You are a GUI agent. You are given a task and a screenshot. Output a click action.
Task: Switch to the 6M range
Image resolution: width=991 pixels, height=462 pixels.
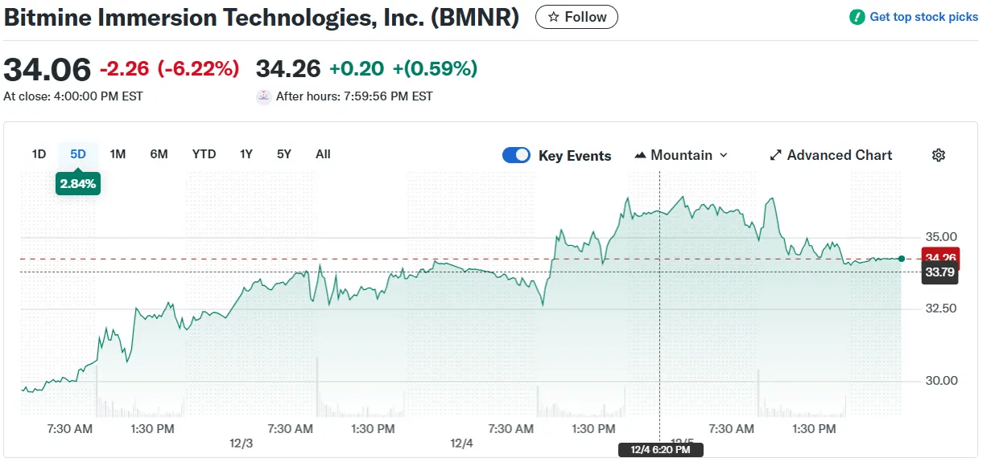[x=159, y=154]
